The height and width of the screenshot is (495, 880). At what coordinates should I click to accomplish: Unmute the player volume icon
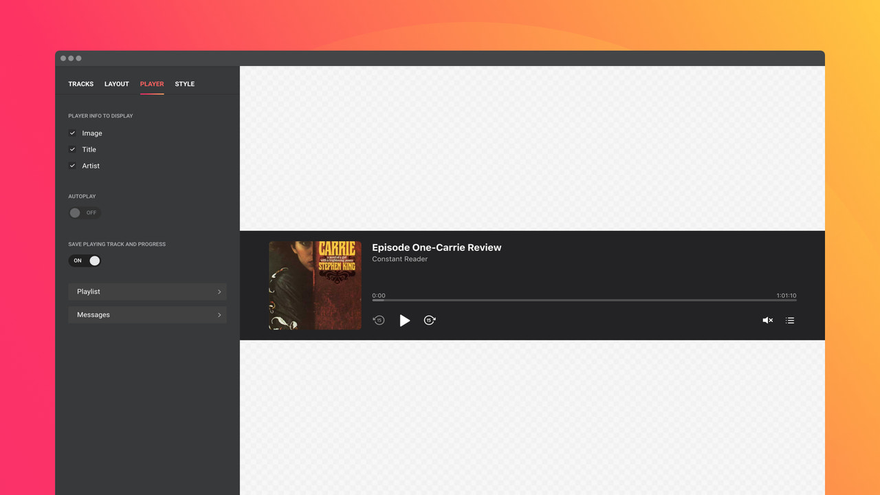pos(767,320)
